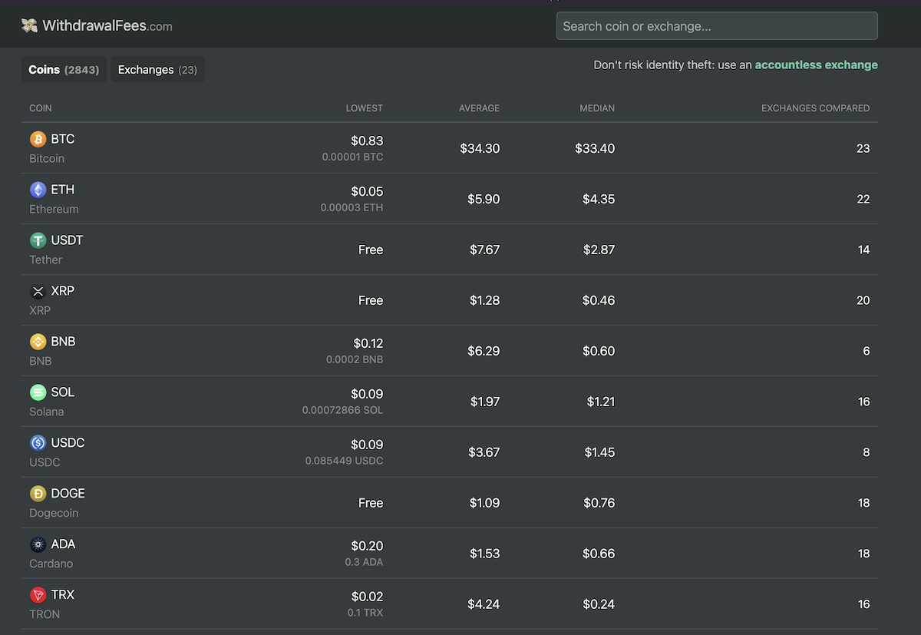Sort by the MEDIAN column header
Image resolution: width=921 pixels, height=635 pixels.
pyautogui.click(x=597, y=108)
